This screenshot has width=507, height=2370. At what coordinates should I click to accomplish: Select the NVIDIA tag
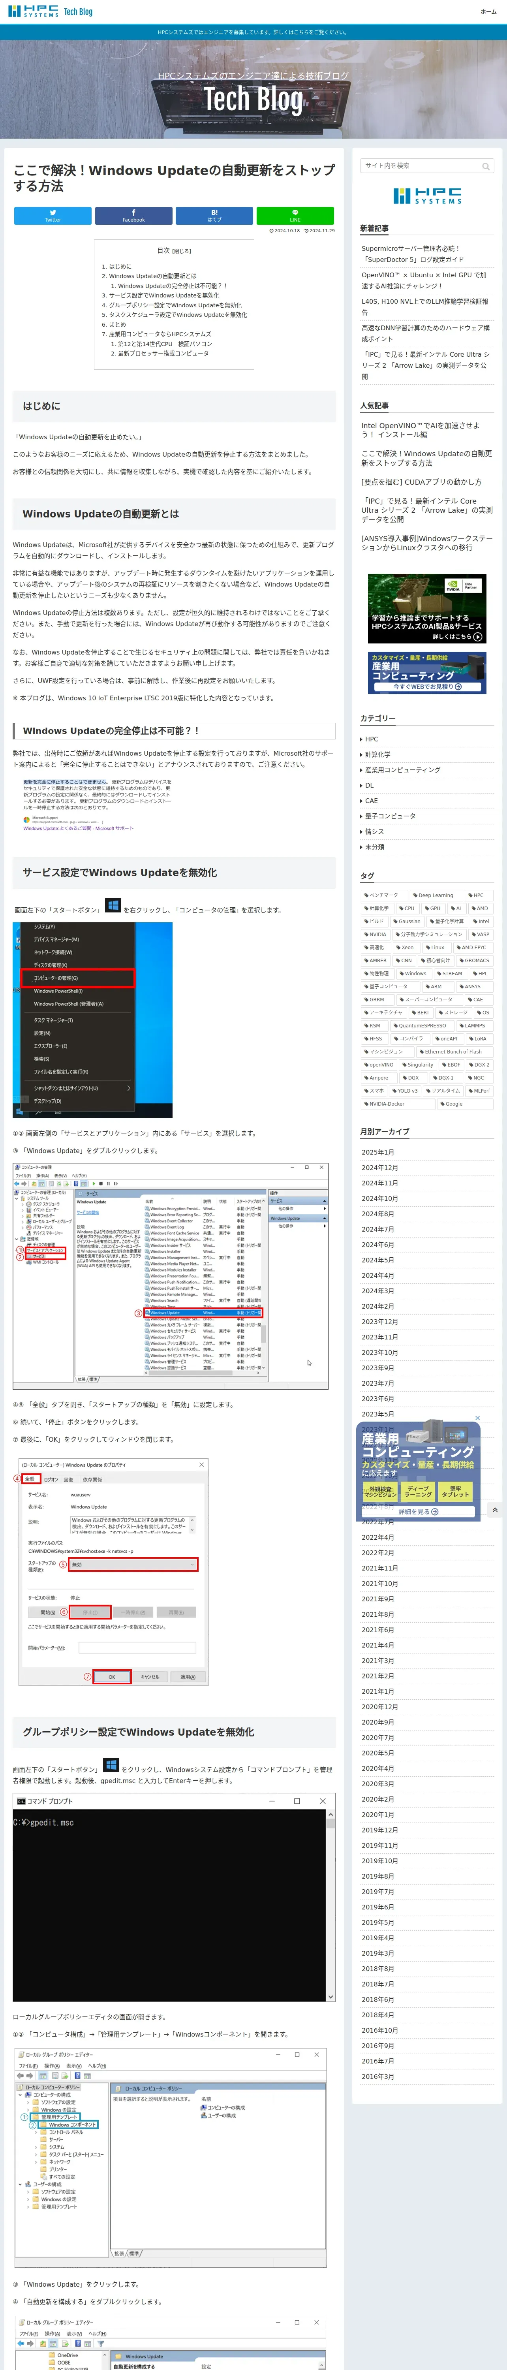[x=376, y=934]
